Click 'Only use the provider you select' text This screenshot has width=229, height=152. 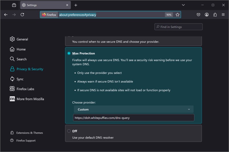pos(99,73)
